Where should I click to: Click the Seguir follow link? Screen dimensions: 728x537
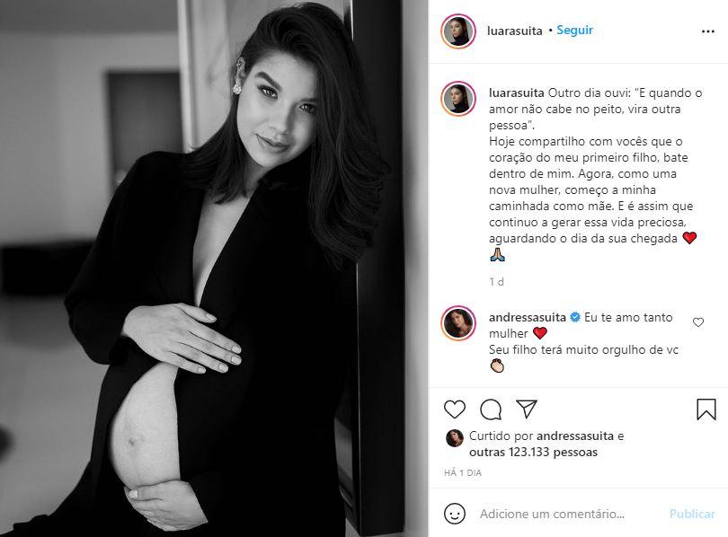[x=575, y=31]
